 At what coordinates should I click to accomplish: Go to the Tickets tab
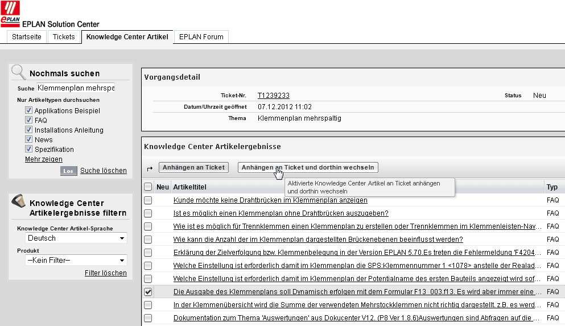(x=64, y=37)
